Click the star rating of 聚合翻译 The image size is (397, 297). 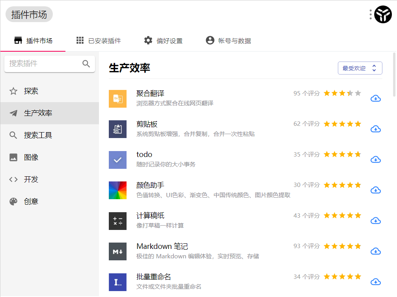[342, 93]
